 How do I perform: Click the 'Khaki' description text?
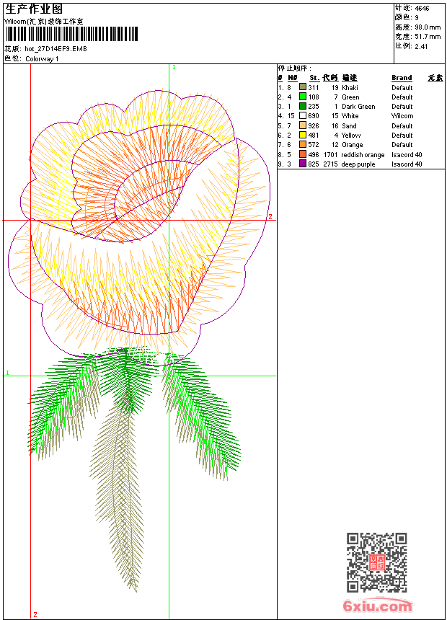(350, 87)
